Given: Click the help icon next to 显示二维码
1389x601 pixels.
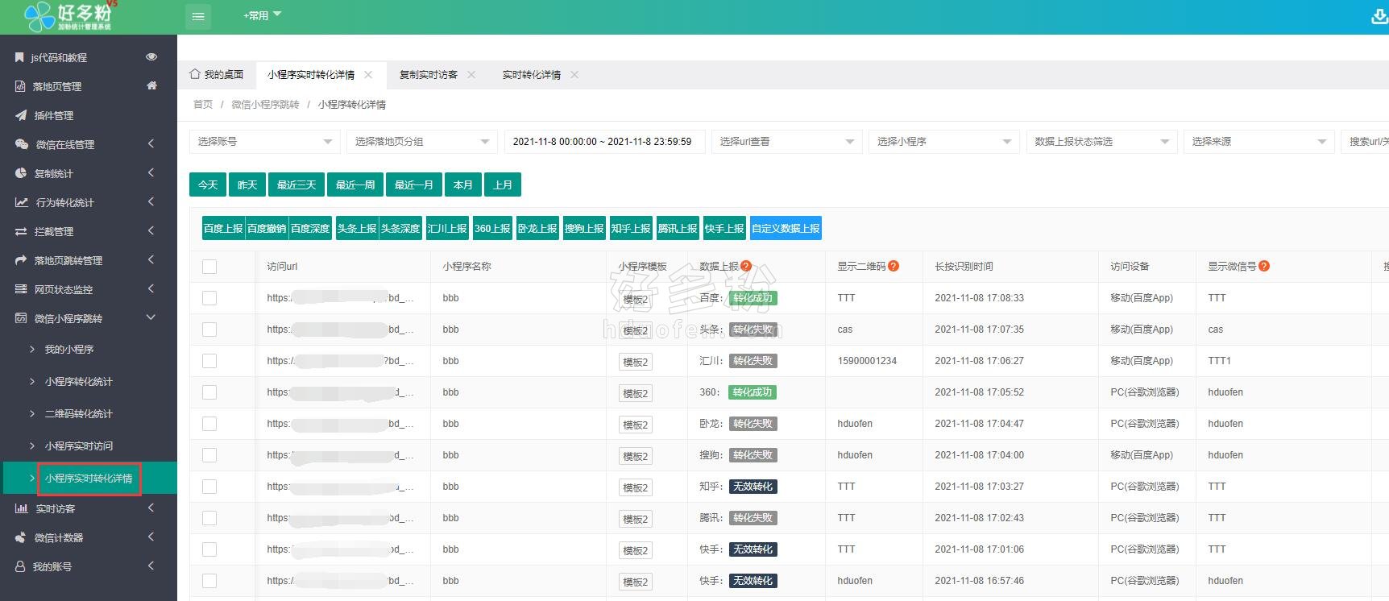Looking at the screenshot, I should click(894, 266).
